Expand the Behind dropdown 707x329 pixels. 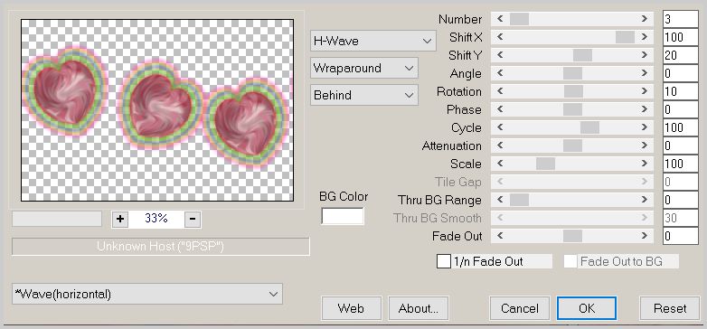[363, 95]
